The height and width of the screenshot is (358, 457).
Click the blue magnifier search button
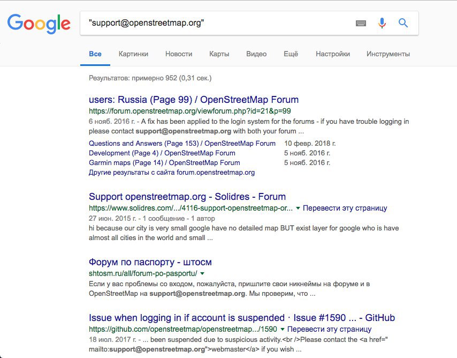tap(403, 23)
